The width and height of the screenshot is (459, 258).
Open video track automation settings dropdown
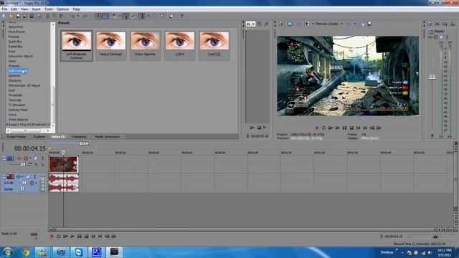30,158
